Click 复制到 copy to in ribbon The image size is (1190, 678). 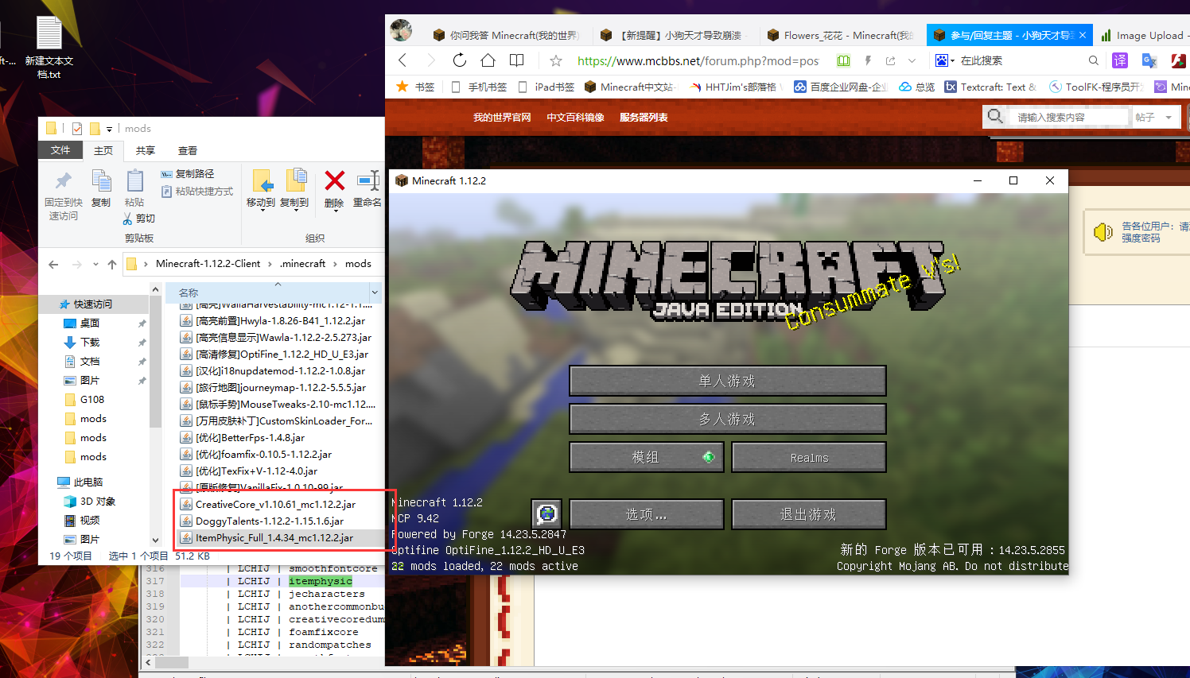click(294, 189)
